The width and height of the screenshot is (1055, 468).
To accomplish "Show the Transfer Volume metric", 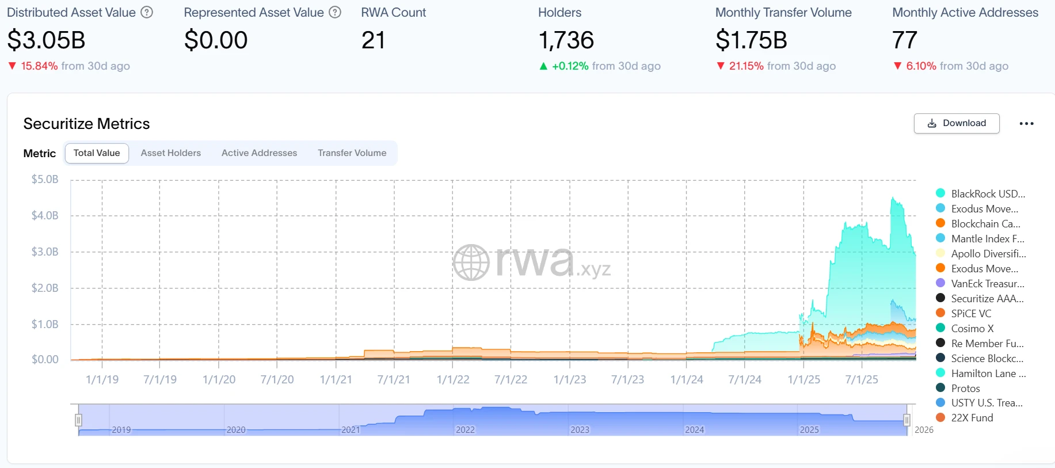I will tap(352, 153).
